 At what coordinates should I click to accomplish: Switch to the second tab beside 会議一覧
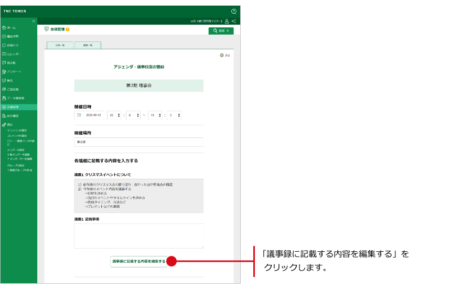[88, 45]
